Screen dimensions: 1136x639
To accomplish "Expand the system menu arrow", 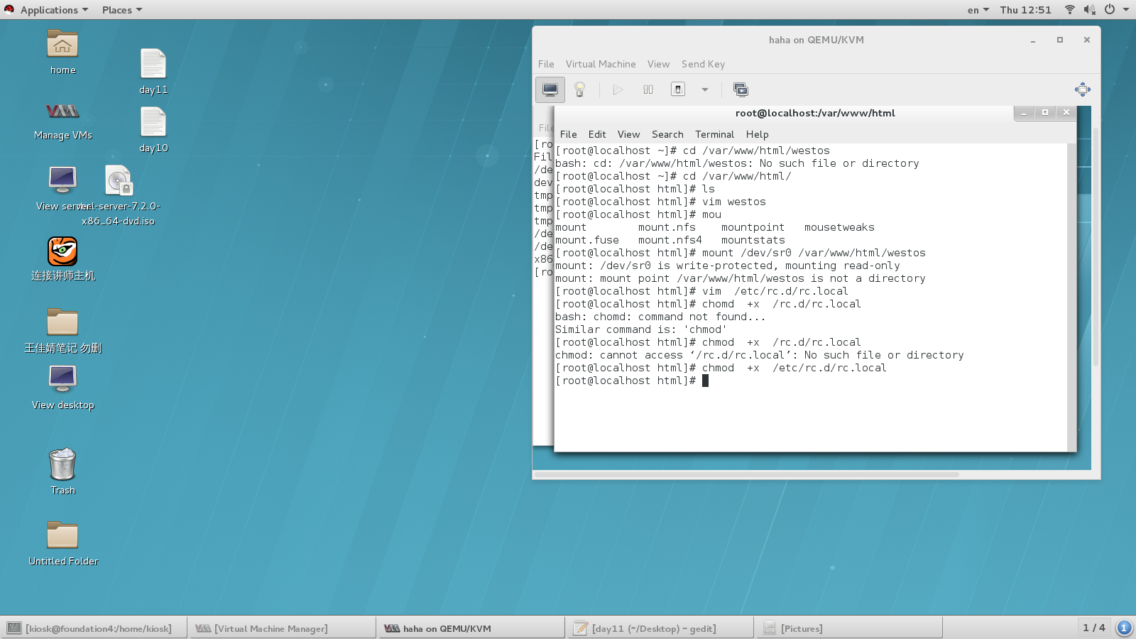I will (1126, 10).
